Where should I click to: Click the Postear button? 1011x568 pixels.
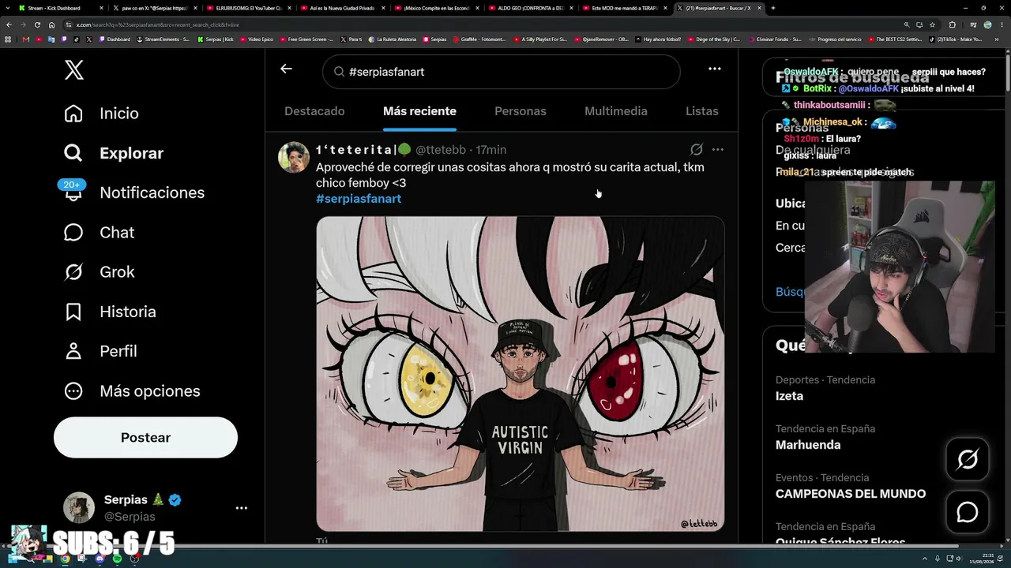point(145,438)
